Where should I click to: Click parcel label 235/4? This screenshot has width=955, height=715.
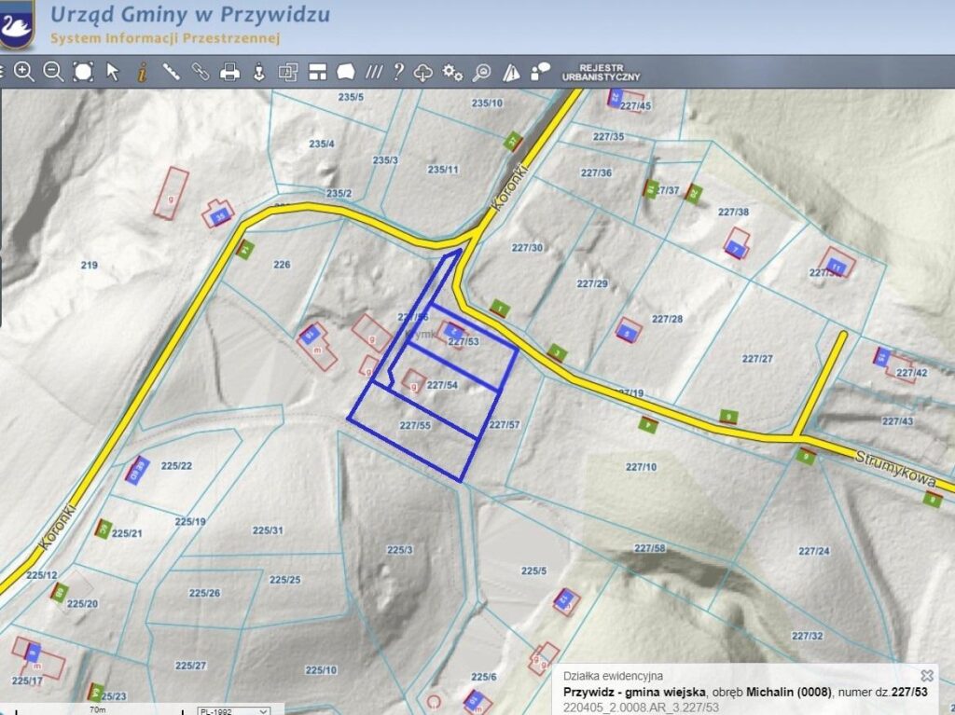[322, 144]
